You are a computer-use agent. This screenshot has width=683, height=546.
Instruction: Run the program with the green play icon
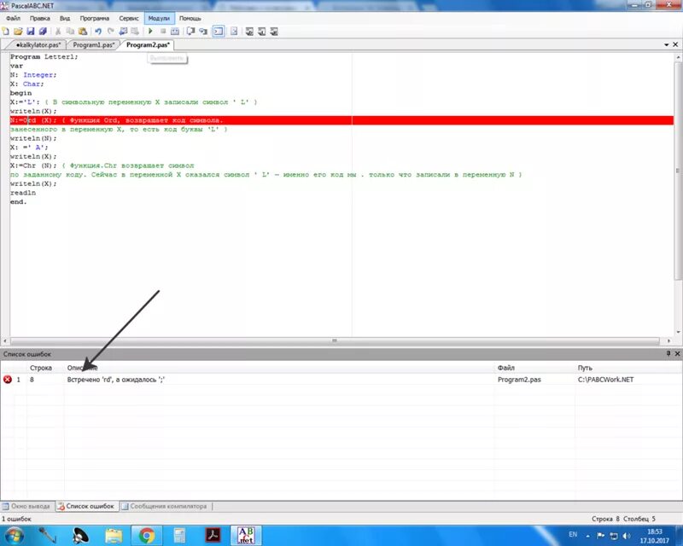click(x=150, y=32)
